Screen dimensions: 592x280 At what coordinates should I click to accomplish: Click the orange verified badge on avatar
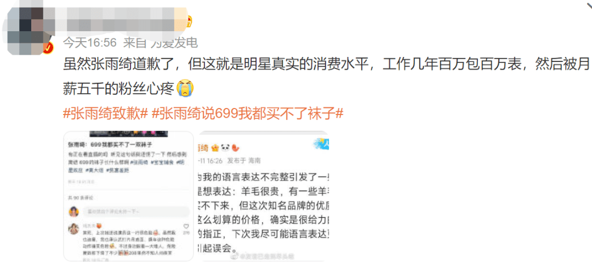(48, 48)
